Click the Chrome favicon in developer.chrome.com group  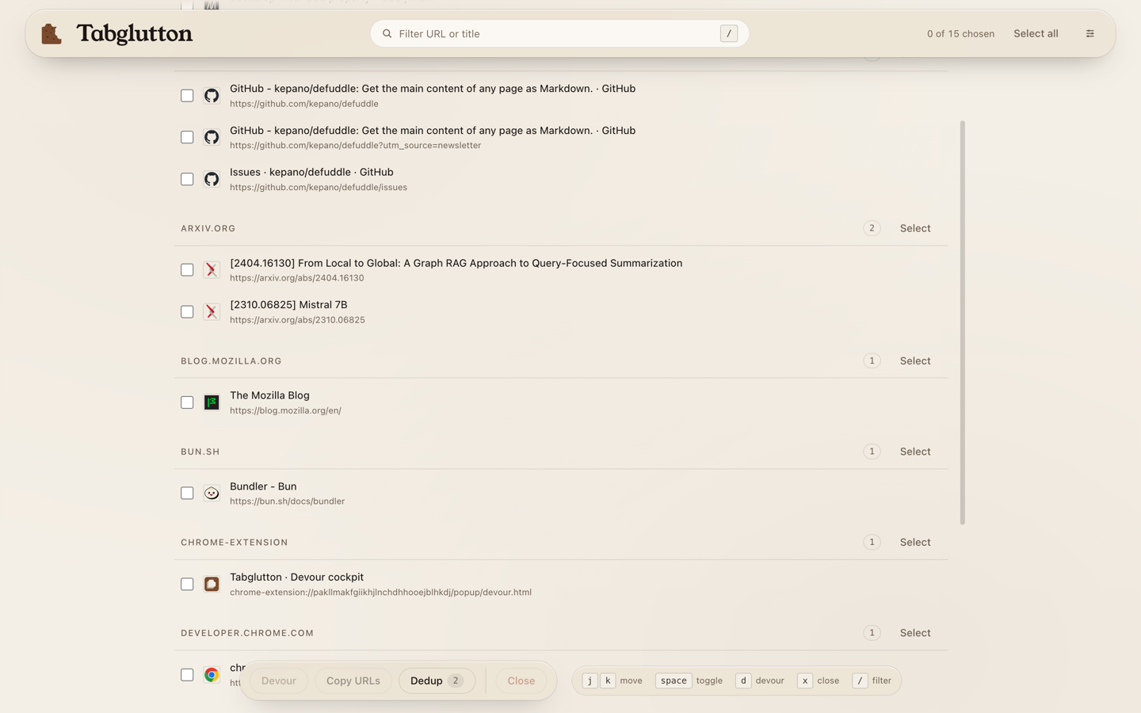tap(212, 675)
